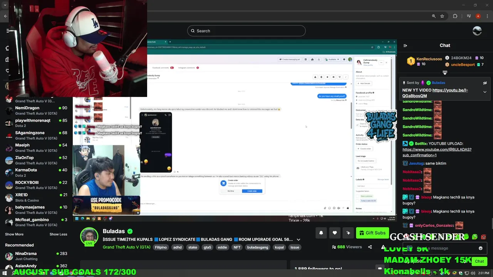Viewport: 493px width, 277px height.
Task: Select the issue tag
Action: 295,247
